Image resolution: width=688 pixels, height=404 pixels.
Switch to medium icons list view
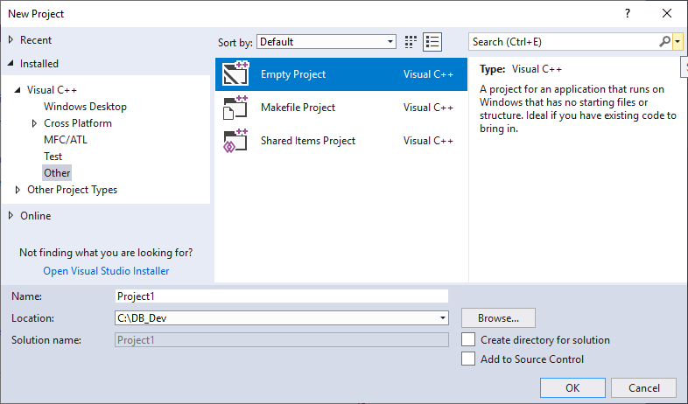pos(432,42)
